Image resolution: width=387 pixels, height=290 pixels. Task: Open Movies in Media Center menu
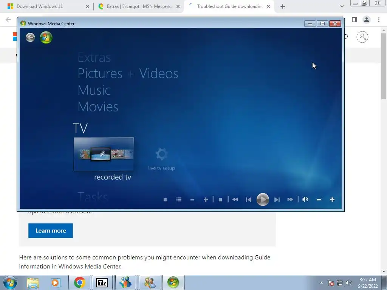(98, 106)
